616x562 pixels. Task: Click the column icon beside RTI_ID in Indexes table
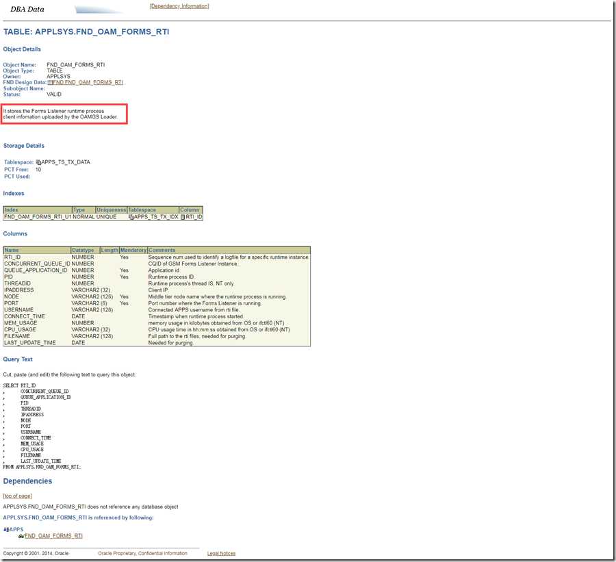(183, 217)
